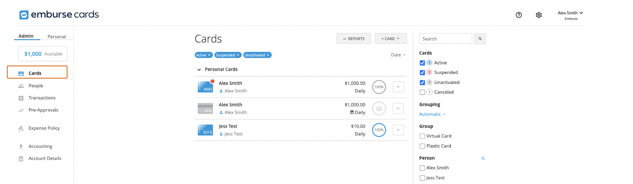Screen dimensions: 633x184
Task: Uncheck the Active cards checkbox
Action: point(422,63)
